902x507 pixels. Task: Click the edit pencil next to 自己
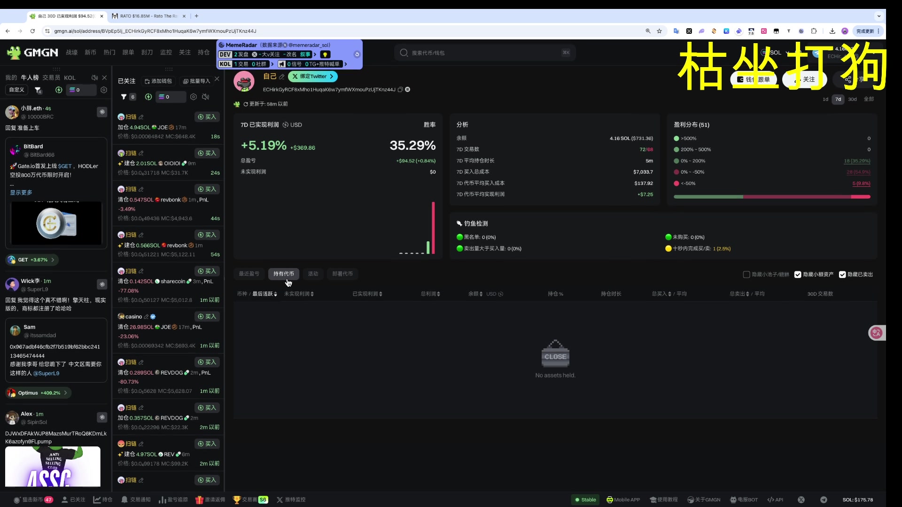(282, 77)
